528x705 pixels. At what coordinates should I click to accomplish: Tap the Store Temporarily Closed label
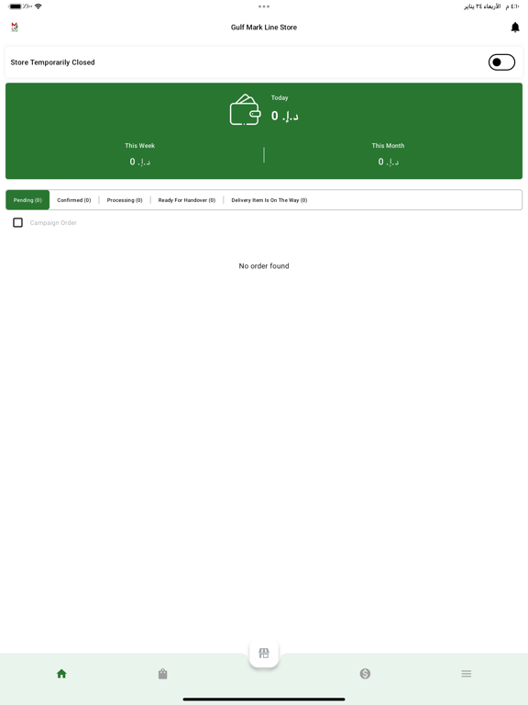click(x=52, y=62)
